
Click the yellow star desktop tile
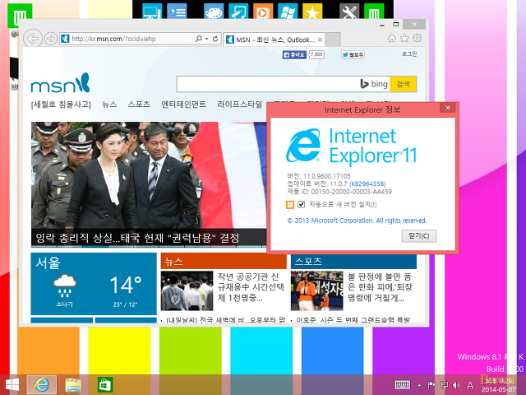tap(312, 12)
